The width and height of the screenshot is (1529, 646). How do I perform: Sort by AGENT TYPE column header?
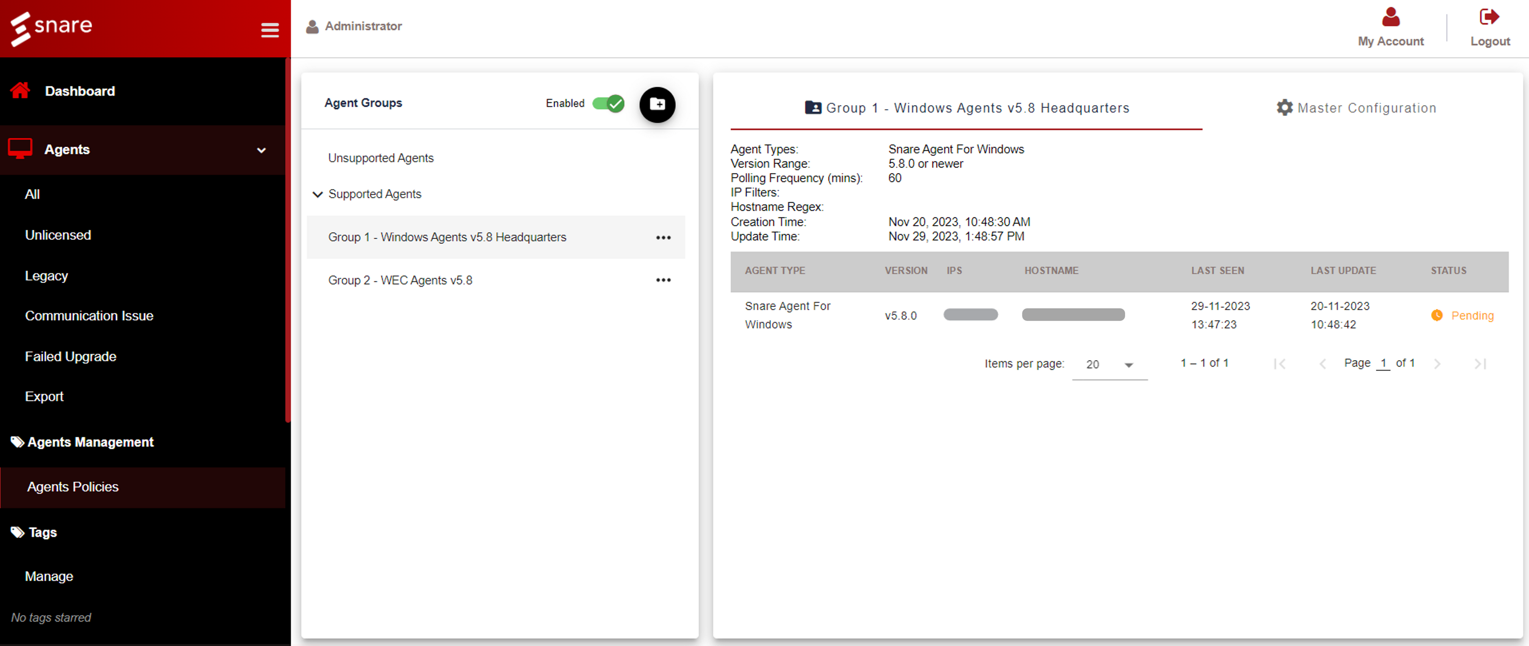click(775, 271)
